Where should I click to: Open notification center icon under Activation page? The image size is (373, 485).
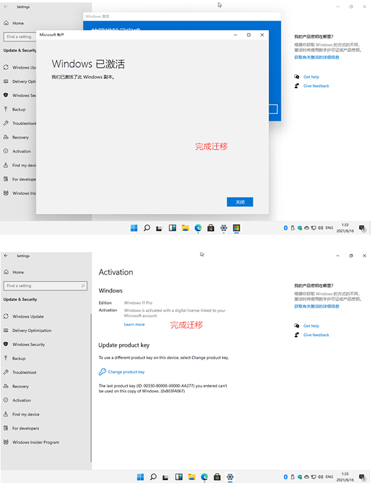click(362, 477)
